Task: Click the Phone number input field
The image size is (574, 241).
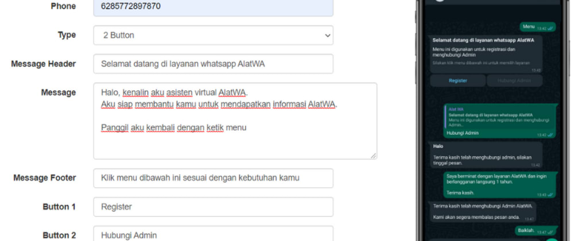Action: coord(213,7)
